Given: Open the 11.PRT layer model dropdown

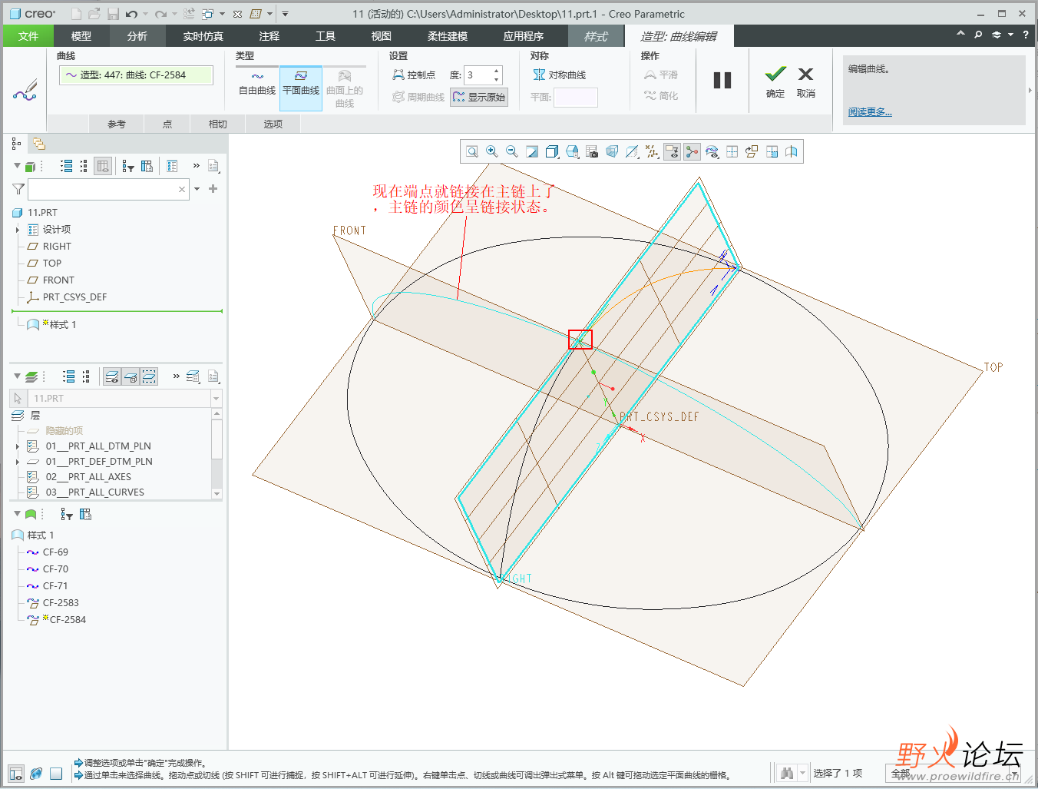Looking at the screenshot, I should tap(216, 399).
